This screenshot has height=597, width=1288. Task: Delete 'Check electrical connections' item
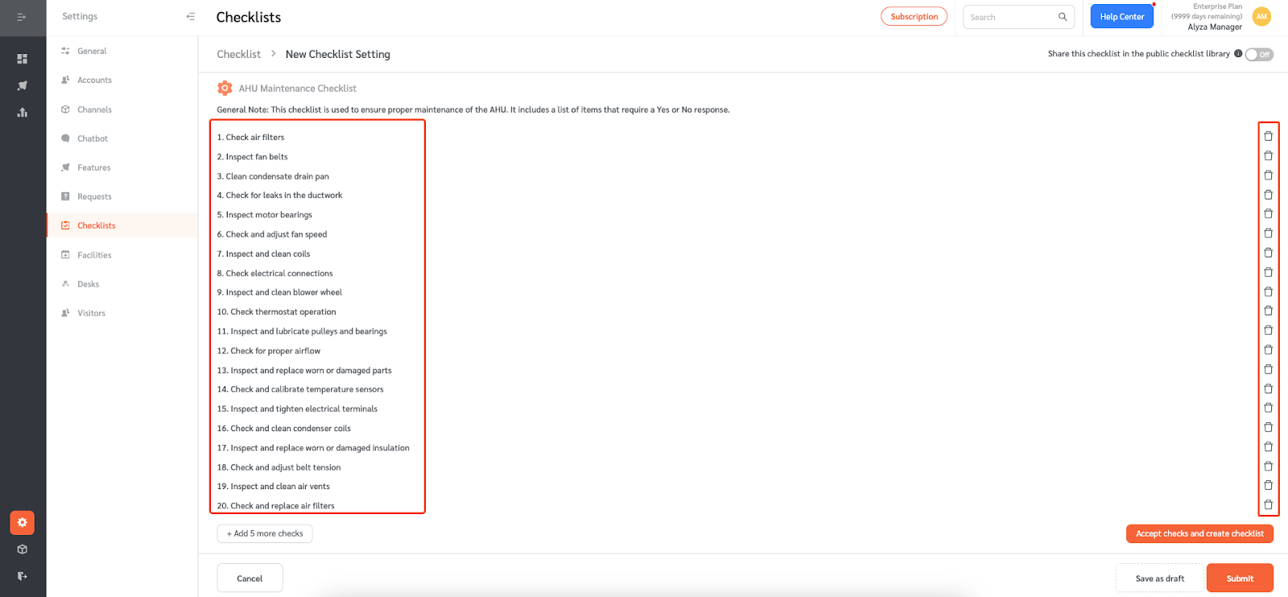click(x=1268, y=272)
